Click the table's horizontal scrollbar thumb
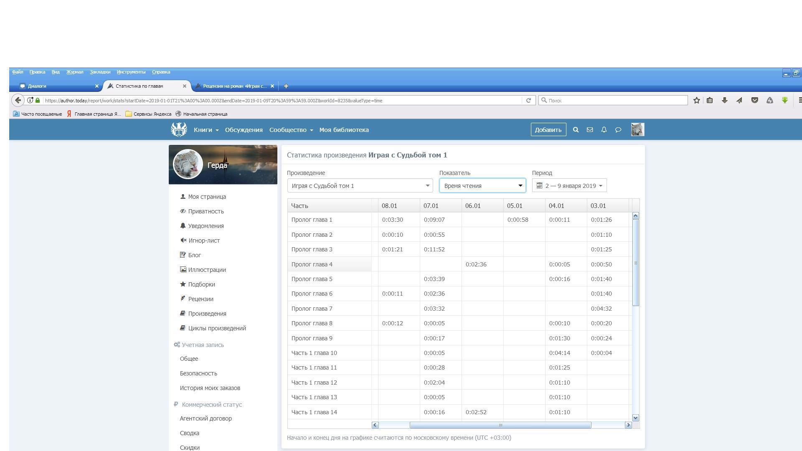The height and width of the screenshot is (451, 802). (x=500, y=425)
